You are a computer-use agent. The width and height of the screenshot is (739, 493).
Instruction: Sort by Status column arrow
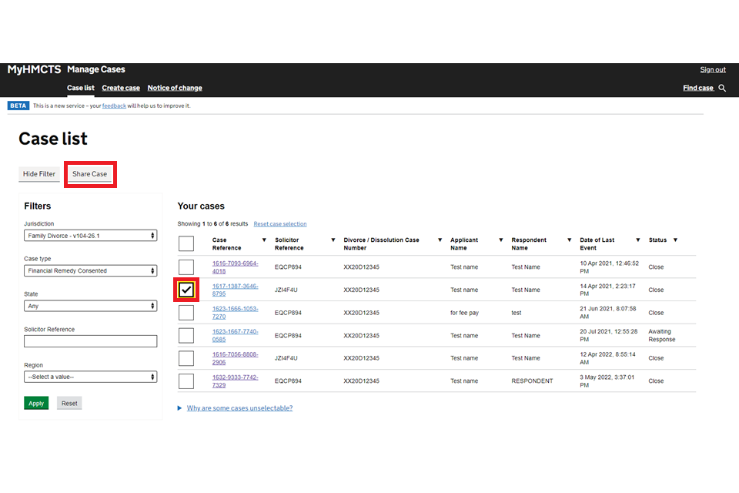pos(675,240)
